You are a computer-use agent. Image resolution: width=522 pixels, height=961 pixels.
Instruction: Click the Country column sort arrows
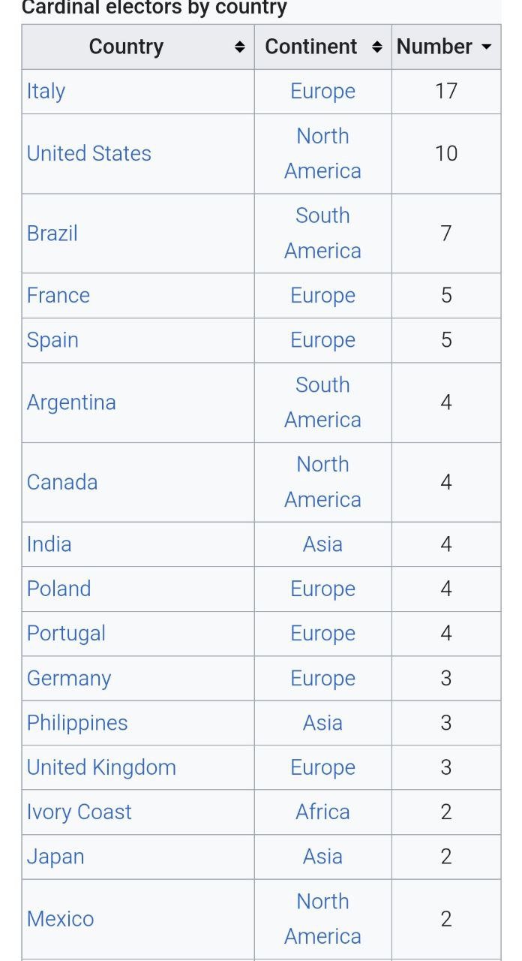pos(239,47)
